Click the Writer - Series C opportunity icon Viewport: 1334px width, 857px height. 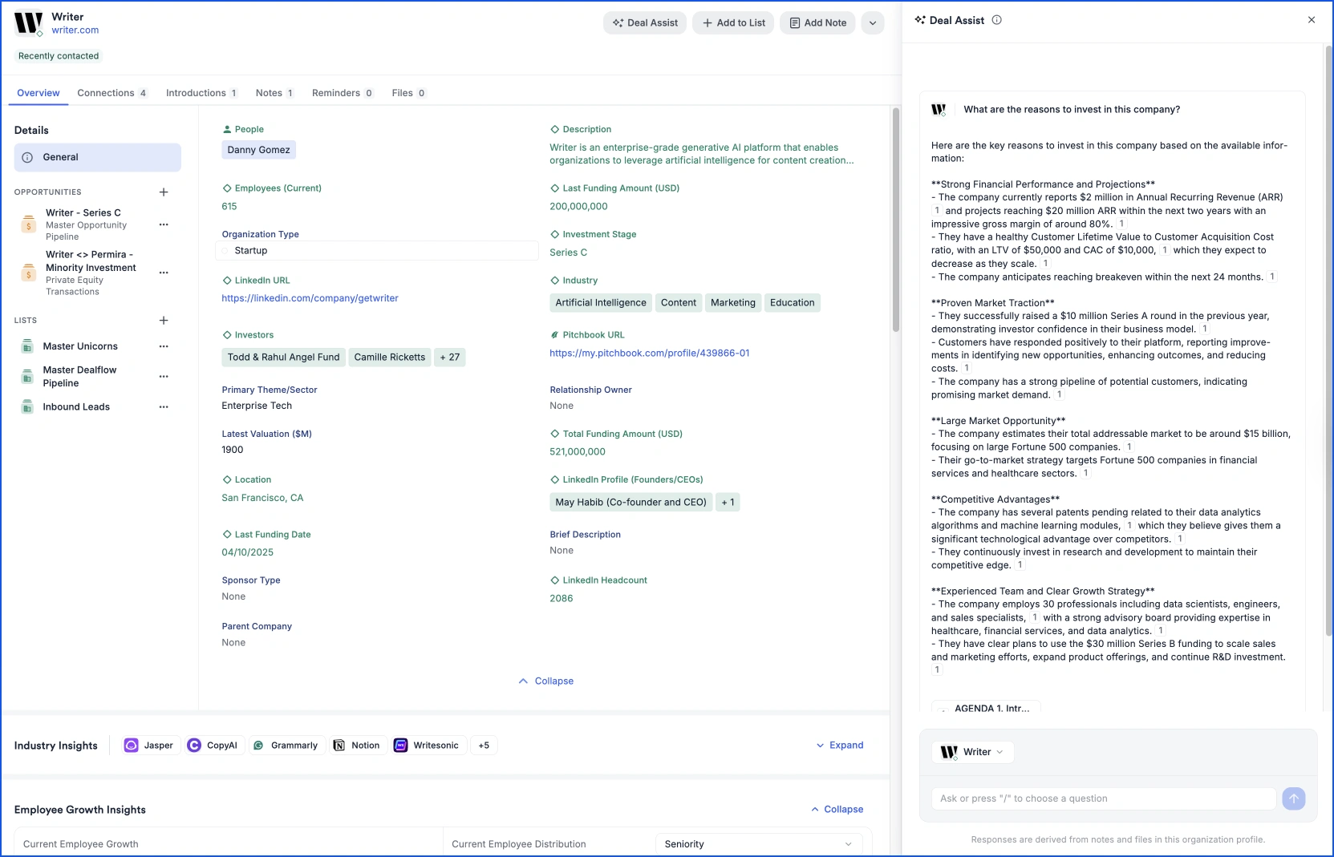(29, 224)
